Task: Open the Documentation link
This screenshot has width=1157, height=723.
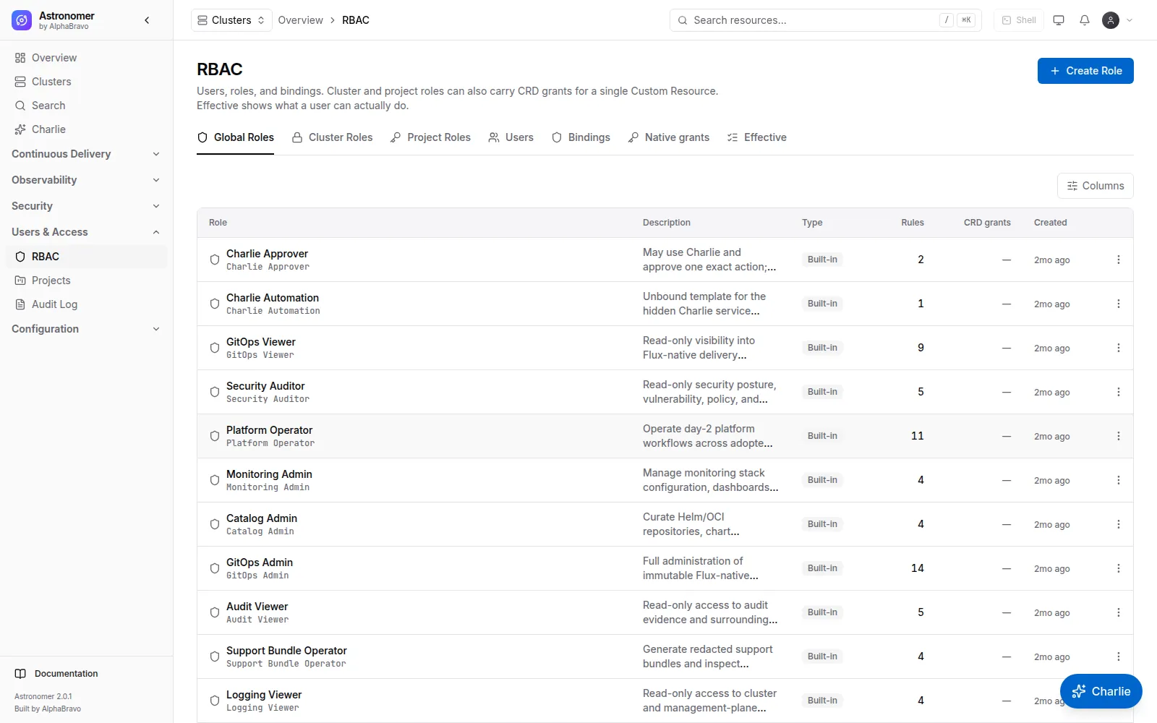Action: pos(66,674)
